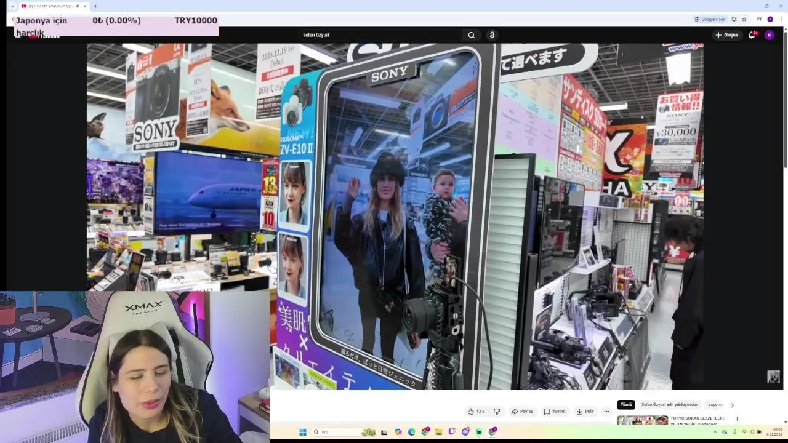Viewport: 788px width, 443px height.
Task: Download the video via İndir
Action: 585,412
